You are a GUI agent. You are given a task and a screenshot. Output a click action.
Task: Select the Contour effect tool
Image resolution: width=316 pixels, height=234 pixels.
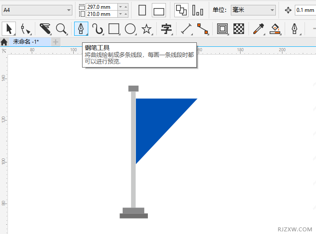(222, 29)
